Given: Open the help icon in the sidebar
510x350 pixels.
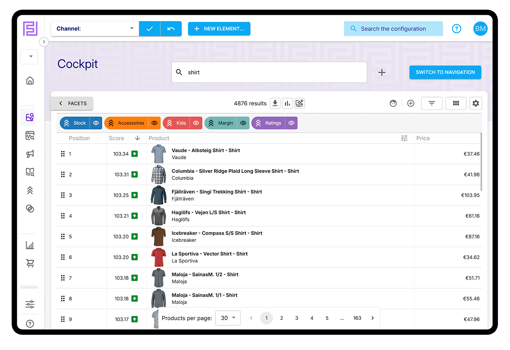Looking at the screenshot, I should [x=30, y=324].
